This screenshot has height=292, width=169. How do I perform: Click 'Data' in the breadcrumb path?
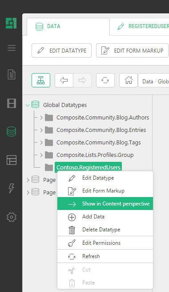(148, 82)
